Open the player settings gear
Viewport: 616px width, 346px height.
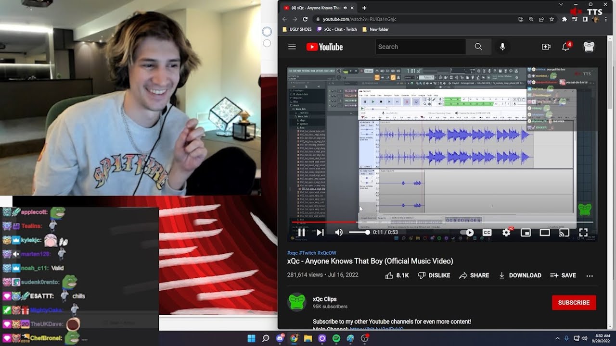[x=506, y=233]
